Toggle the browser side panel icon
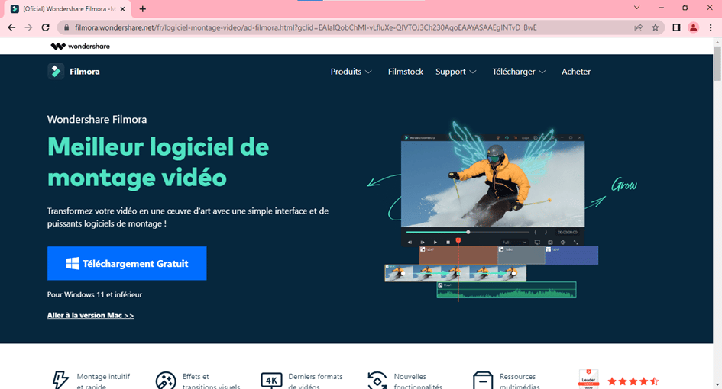This screenshot has height=389, width=722. point(676,27)
